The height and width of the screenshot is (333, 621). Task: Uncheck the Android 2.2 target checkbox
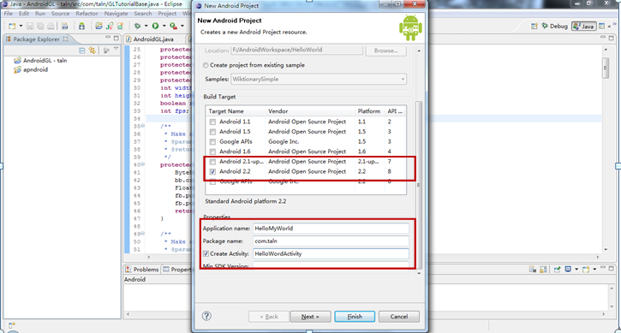(x=212, y=172)
